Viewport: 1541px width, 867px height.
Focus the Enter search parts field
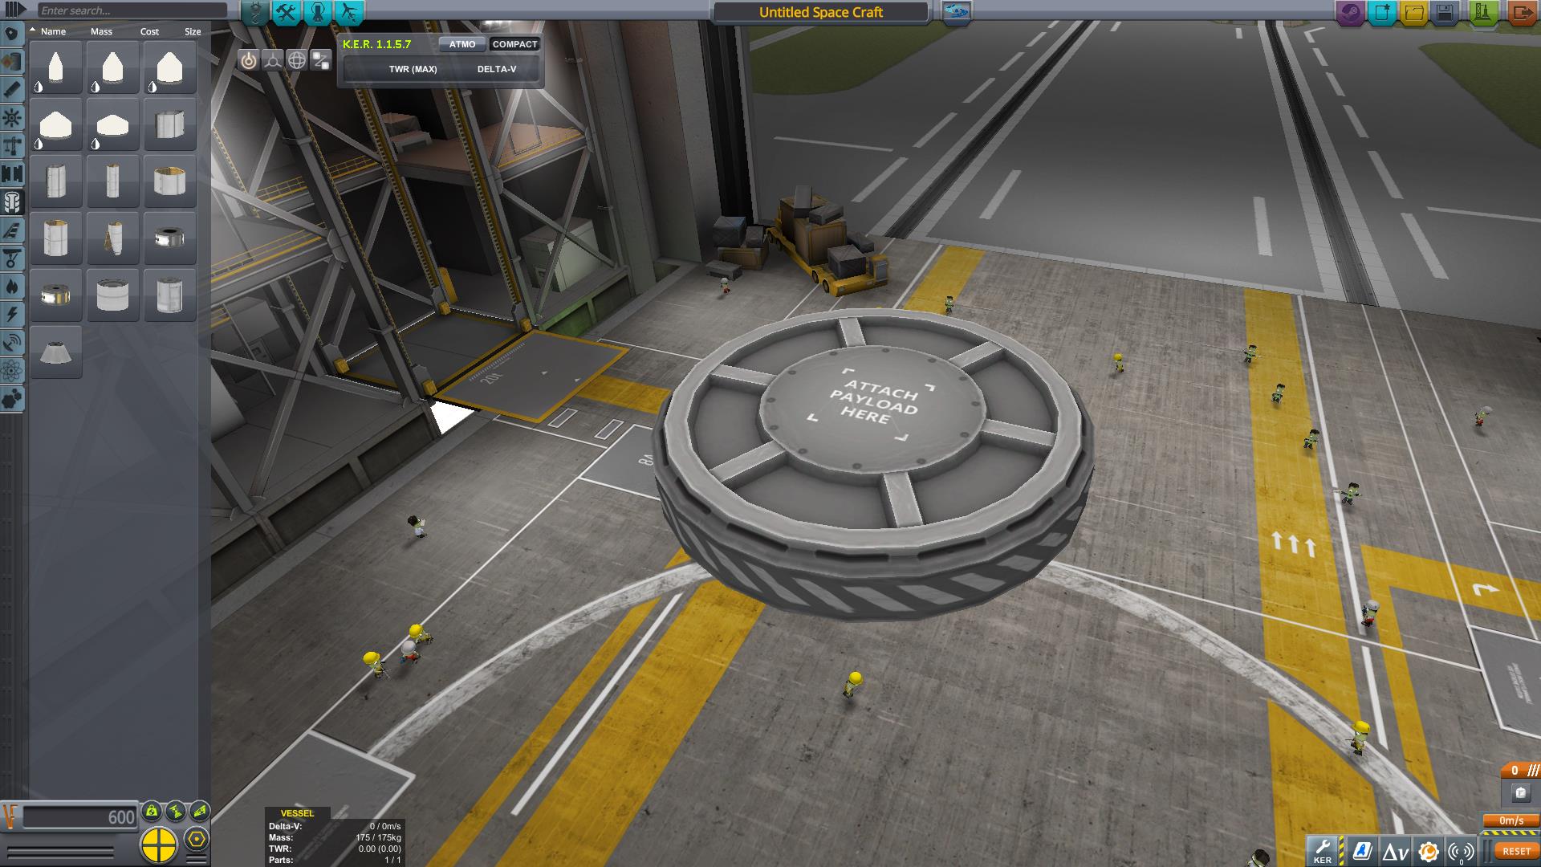pos(132,10)
